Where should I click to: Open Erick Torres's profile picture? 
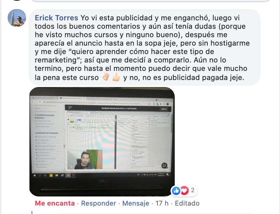(17, 18)
